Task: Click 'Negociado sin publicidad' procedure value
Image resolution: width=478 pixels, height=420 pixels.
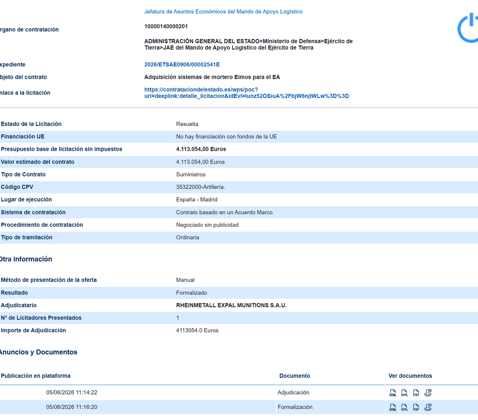Action: 207,225
